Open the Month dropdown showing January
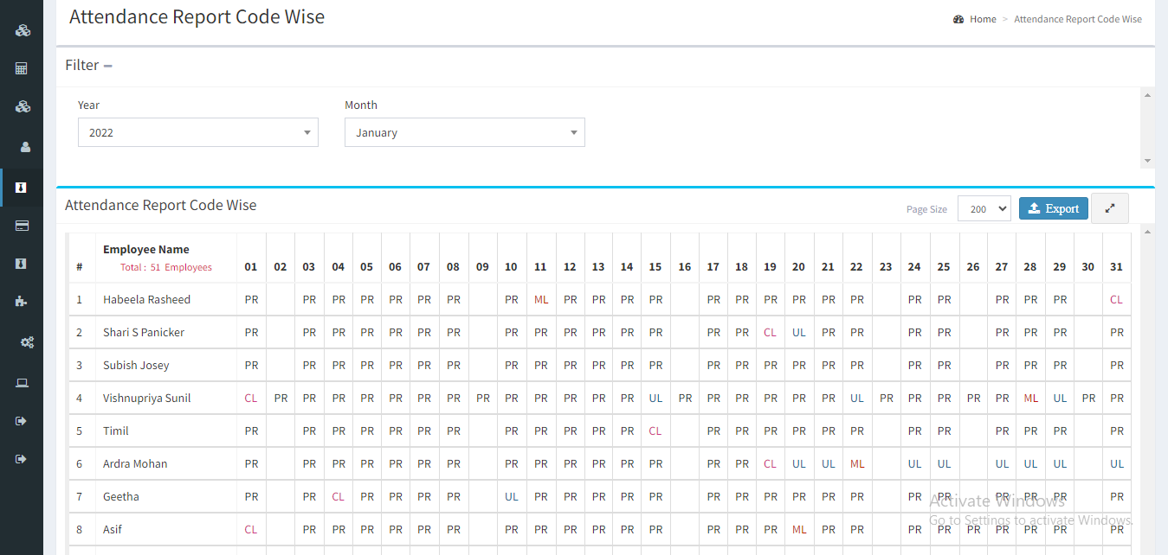The height and width of the screenshot is (555, 1168). tap(464, 133)
